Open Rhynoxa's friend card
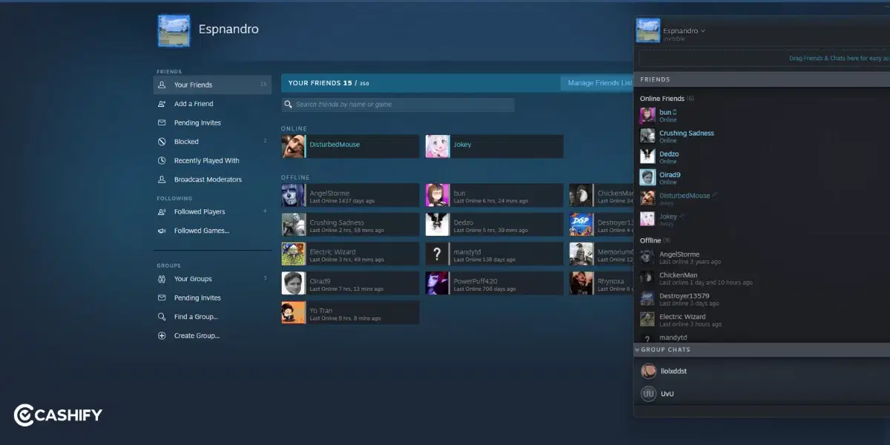 pyautogui.click(x=601, y=283)
